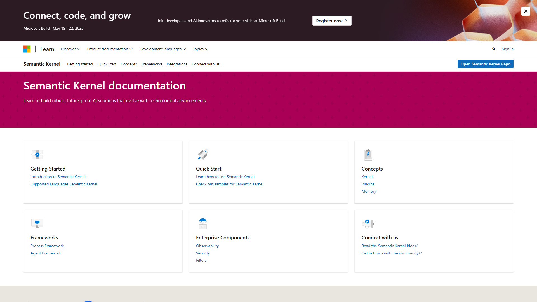Open the Concepts nav tab
The height and width of the screenshot is (302, 537).
click(129, 64)
